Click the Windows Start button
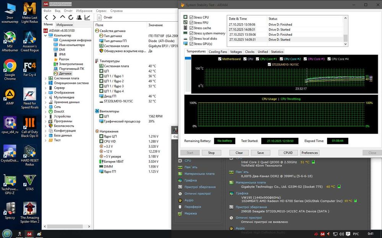Image resolution: width=382 pixels, height=238 pixels. [7, 234]
